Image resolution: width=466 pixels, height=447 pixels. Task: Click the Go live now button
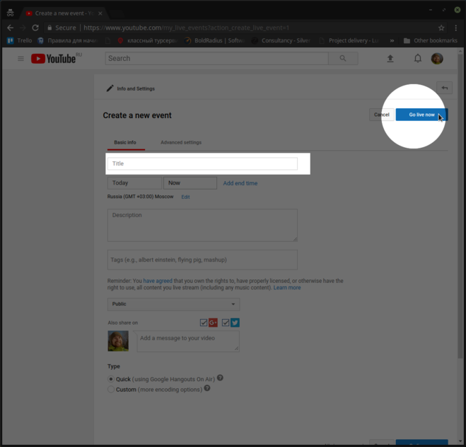tap(421, 115)
